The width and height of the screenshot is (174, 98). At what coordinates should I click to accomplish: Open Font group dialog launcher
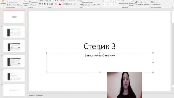click(62, 8)
